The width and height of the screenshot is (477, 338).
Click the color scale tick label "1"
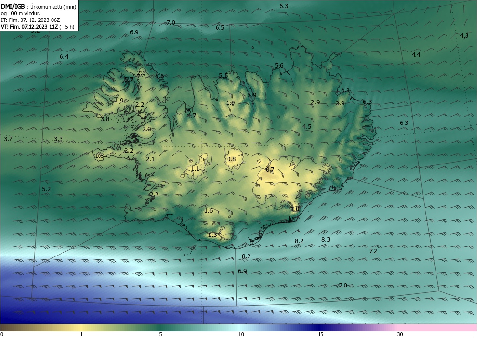(81, 334)
